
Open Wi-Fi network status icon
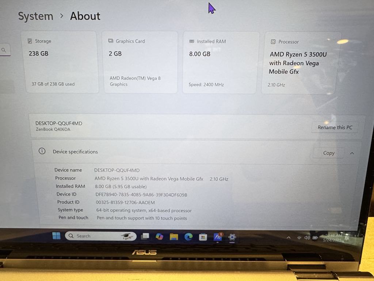pos(299,238)
